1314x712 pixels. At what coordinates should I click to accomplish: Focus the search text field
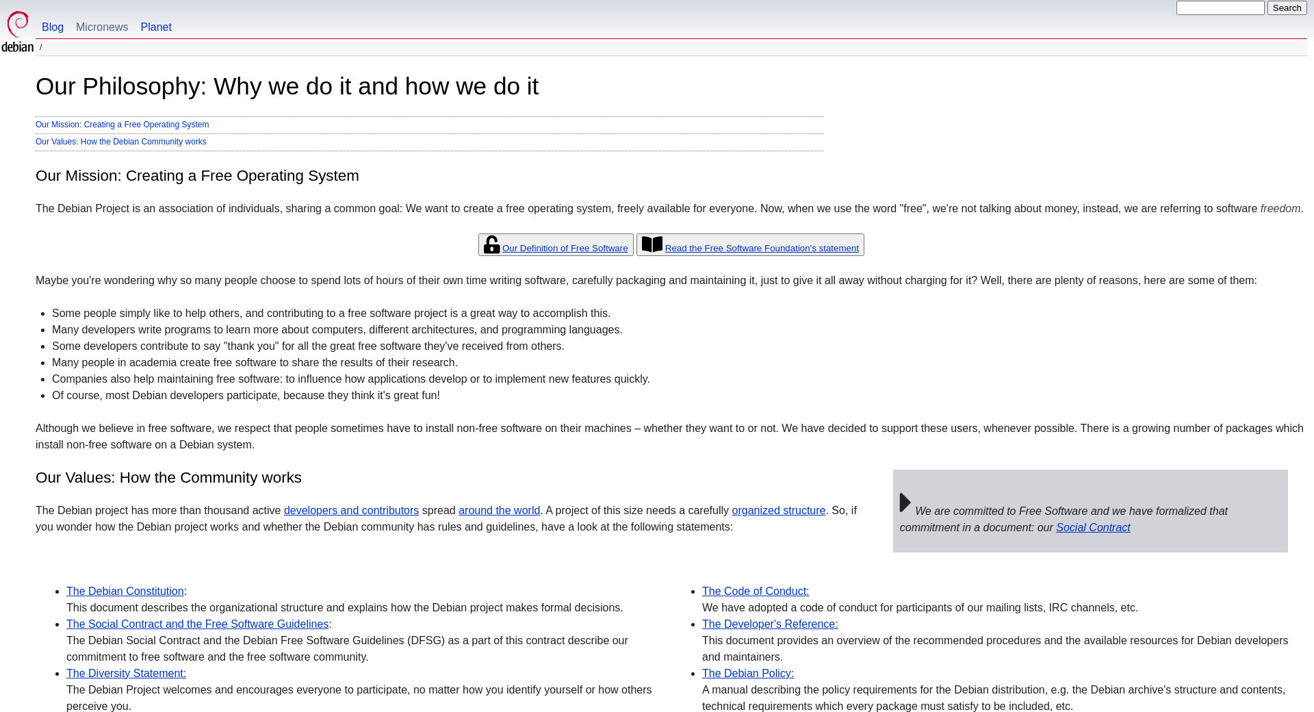(1220, 8)
